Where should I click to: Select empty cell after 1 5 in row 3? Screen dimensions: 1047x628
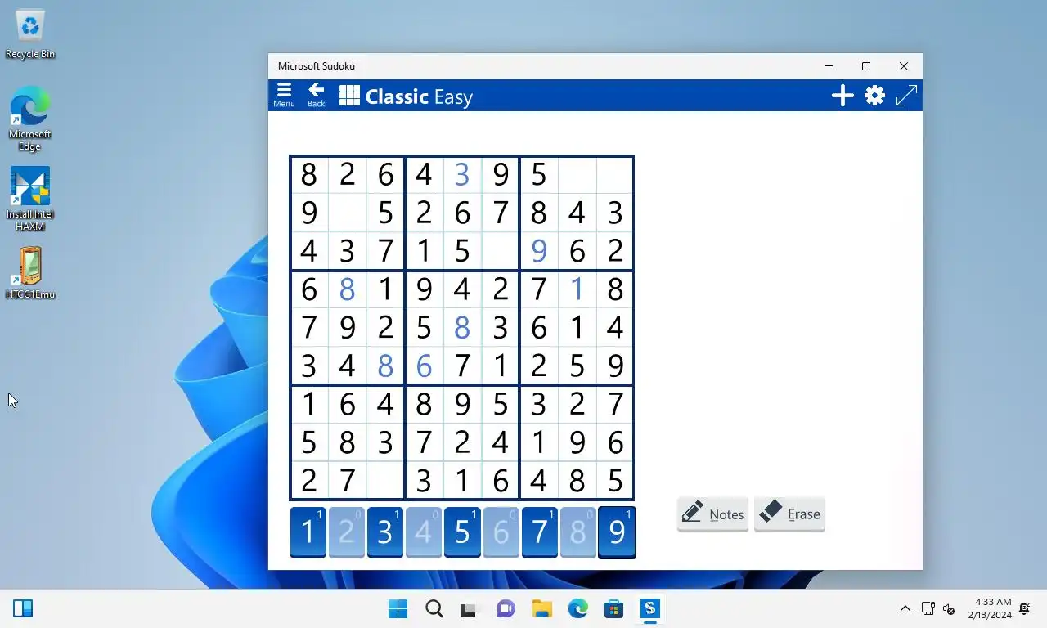click(x=500, y=251)
